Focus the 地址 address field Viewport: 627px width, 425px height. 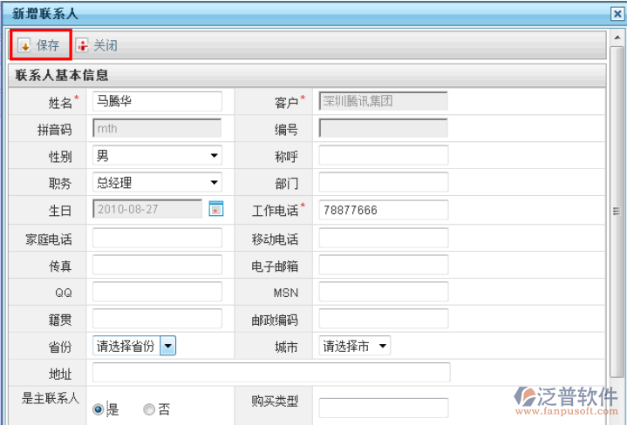coord(270,373)
